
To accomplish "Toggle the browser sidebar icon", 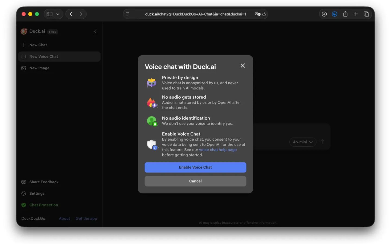I will [49, 14].
